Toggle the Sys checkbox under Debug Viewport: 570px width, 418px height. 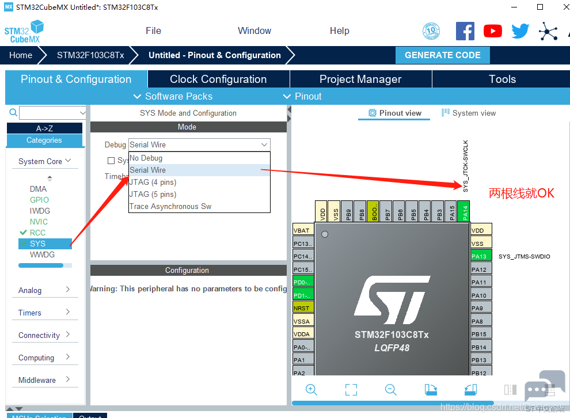click(111, 160)
